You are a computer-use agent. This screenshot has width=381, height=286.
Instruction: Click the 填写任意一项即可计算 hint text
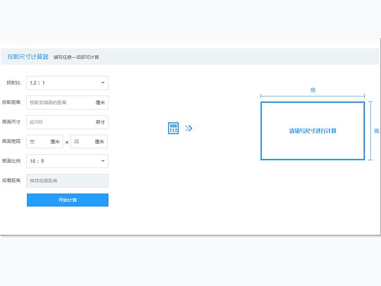76,57
